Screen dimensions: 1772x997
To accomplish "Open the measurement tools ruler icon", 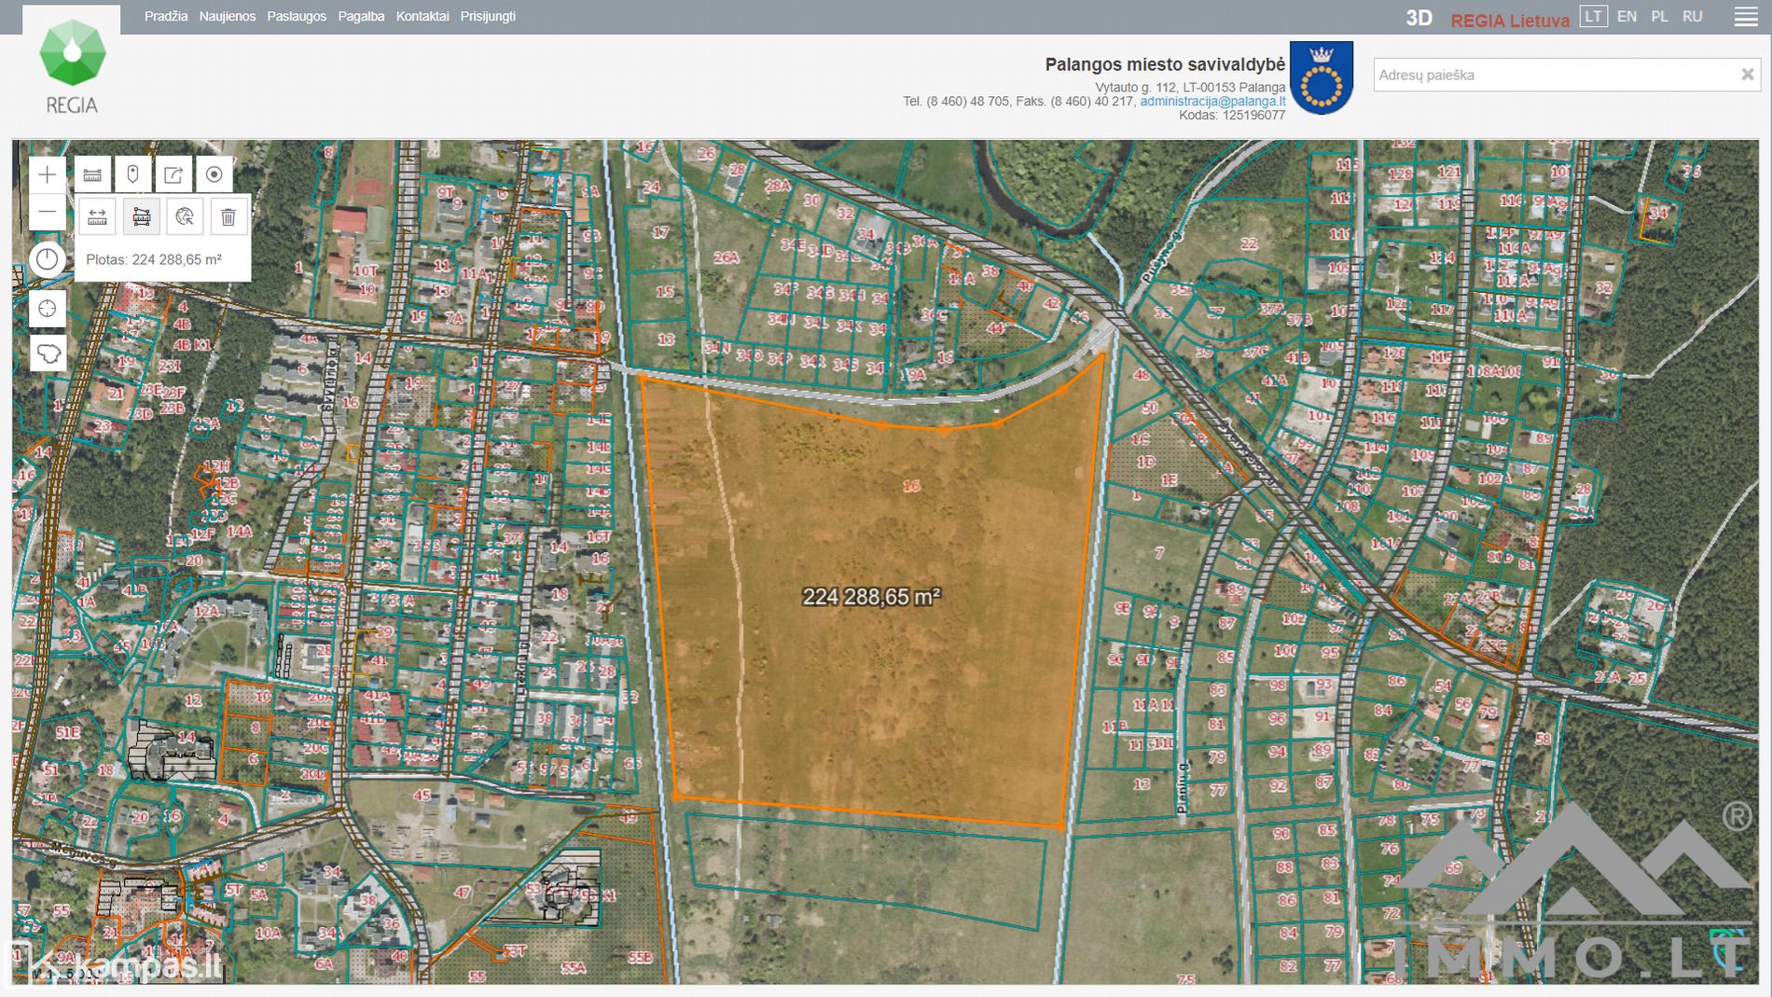I will point(92,174).
